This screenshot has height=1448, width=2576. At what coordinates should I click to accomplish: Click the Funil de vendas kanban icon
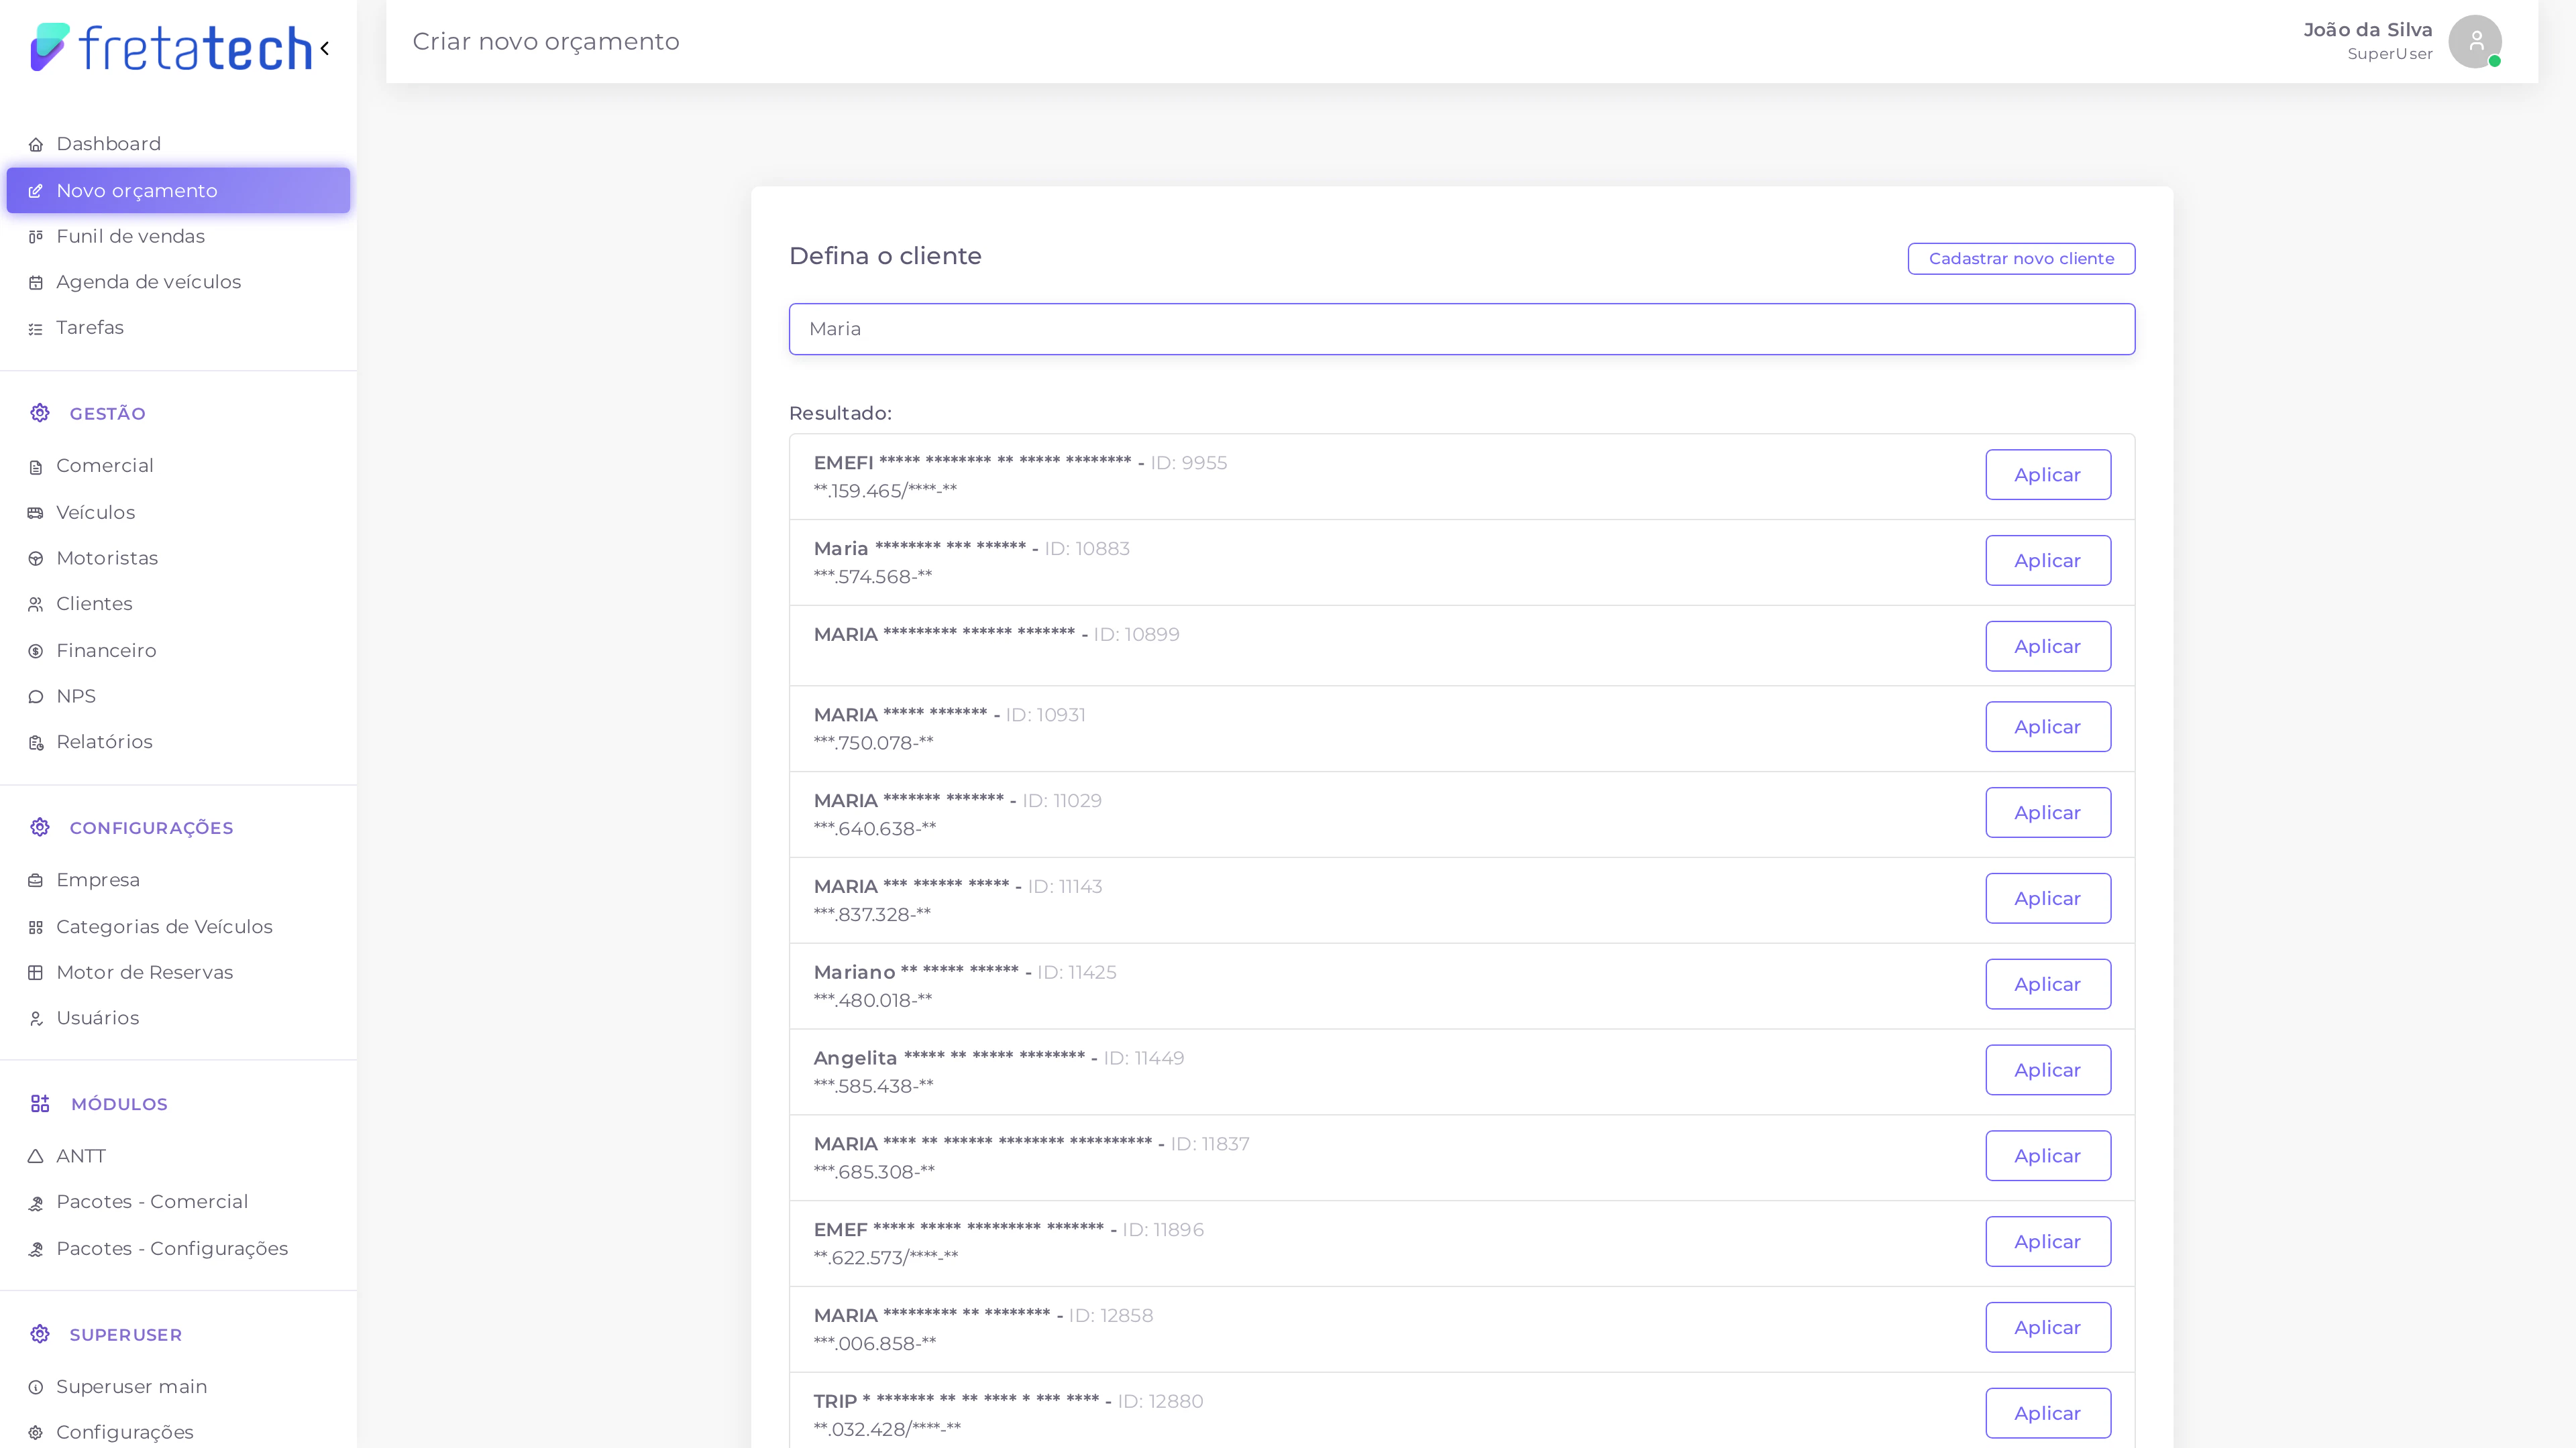[36, 237]
